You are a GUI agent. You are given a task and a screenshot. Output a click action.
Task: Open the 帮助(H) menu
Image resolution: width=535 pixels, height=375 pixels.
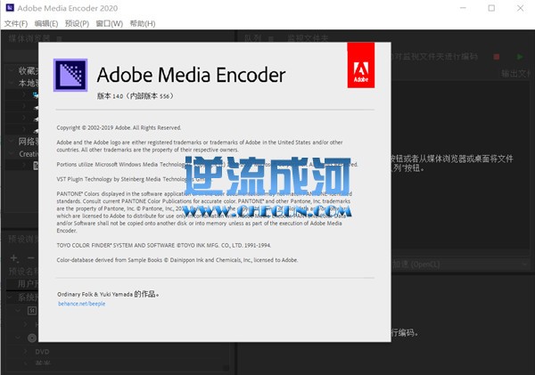point(143,23)
